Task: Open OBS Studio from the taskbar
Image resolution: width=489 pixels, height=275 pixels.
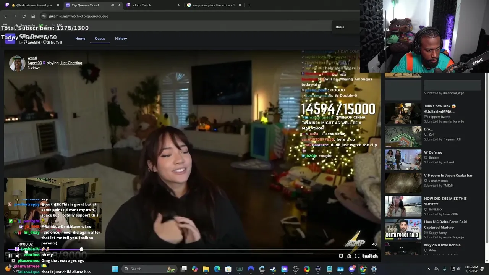Action: click(295, 269)
